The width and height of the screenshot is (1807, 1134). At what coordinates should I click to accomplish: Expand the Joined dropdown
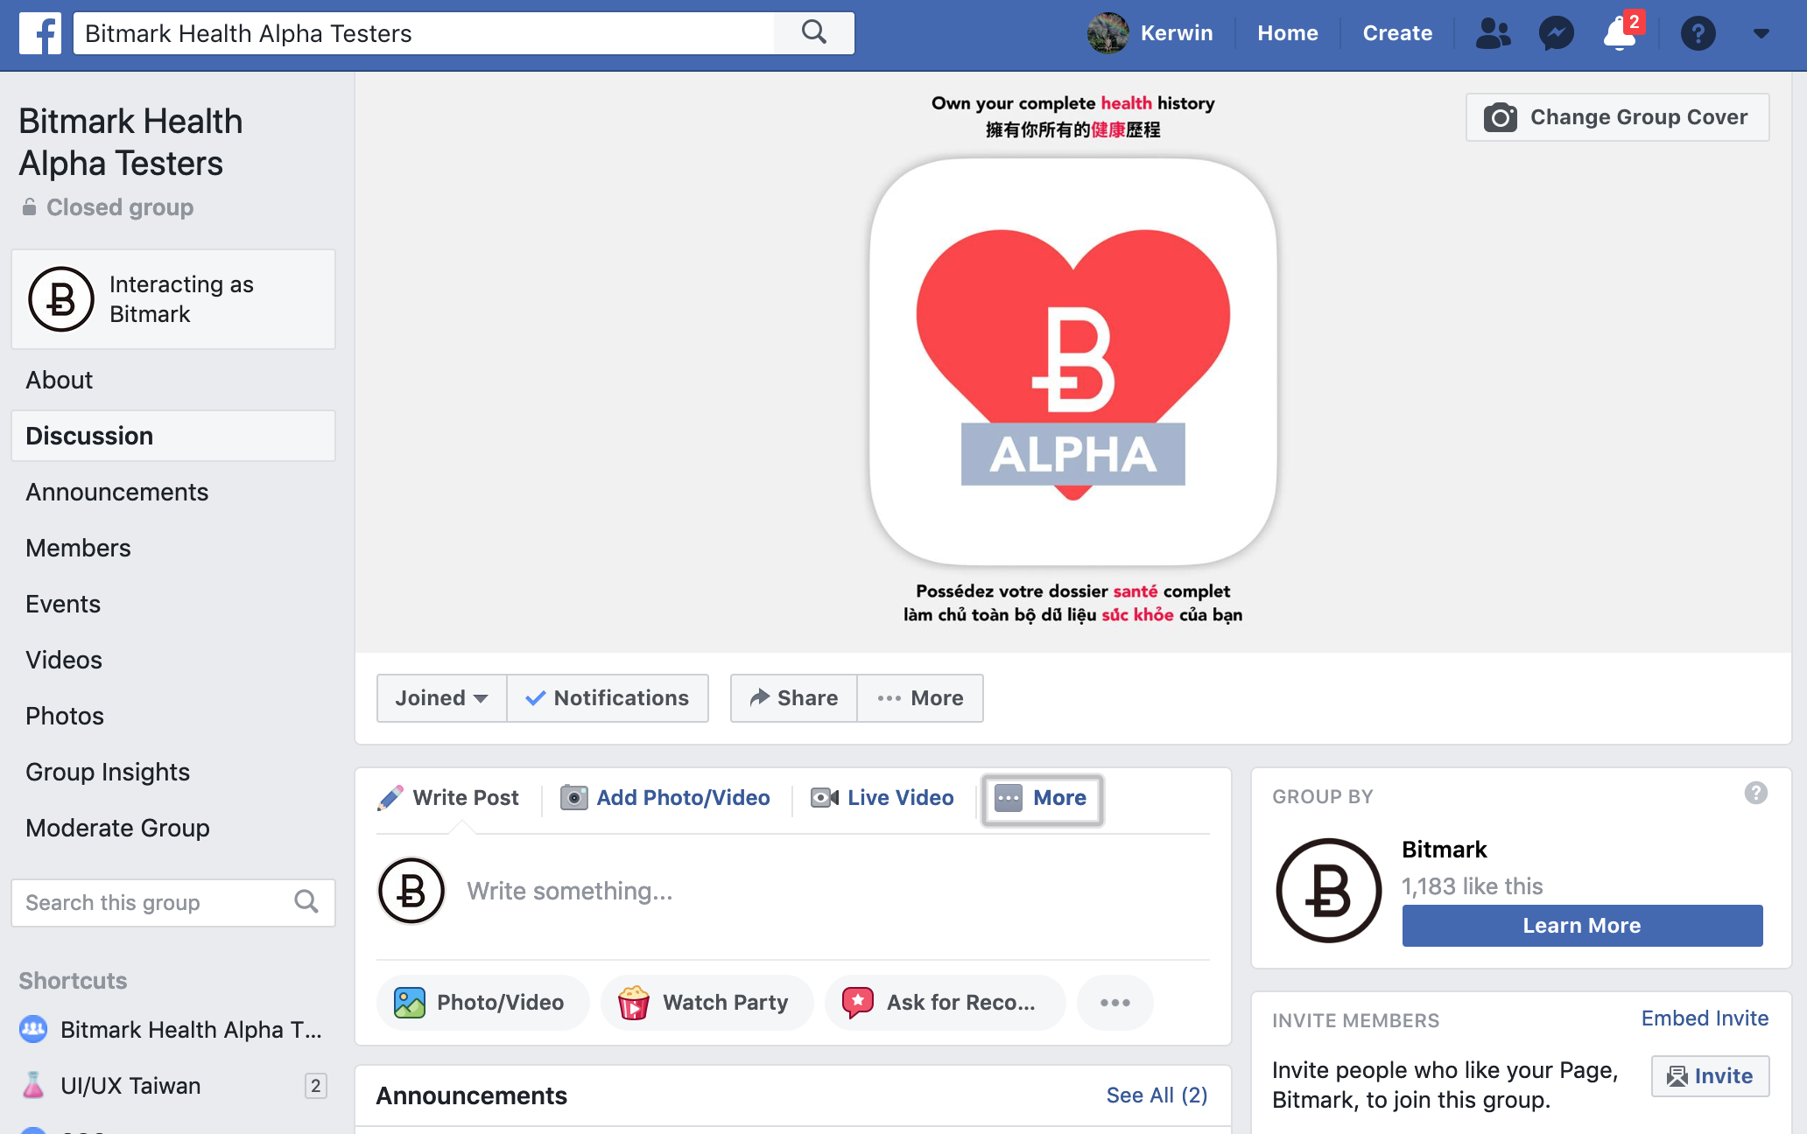tap(441, 698)
